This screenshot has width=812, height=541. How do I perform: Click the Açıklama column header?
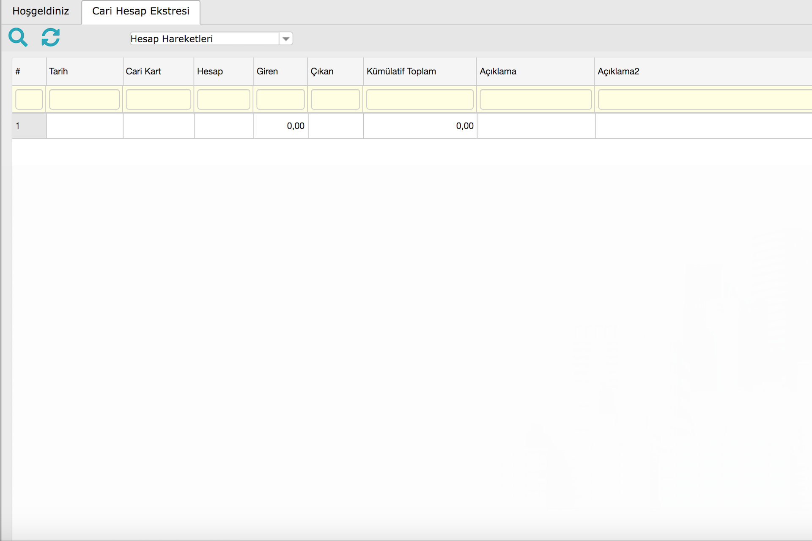tap(535, 71)
